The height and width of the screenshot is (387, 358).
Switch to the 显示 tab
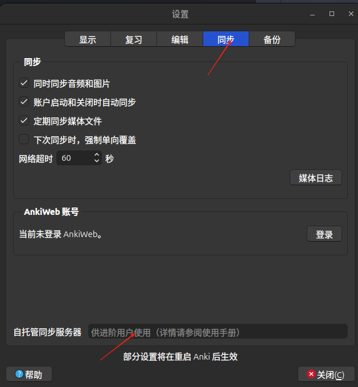[x=88, y=39]
